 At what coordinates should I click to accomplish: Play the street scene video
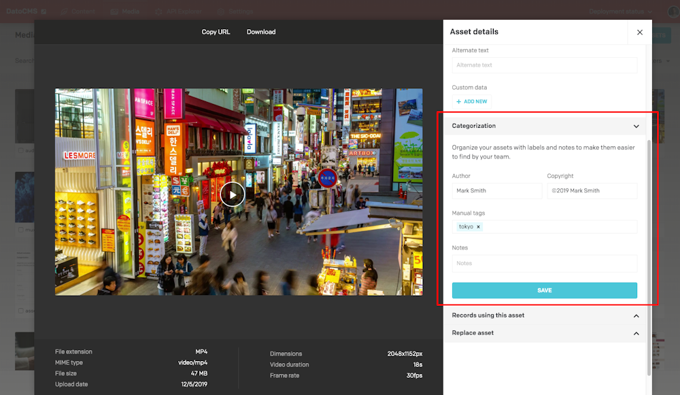point(232,194)
